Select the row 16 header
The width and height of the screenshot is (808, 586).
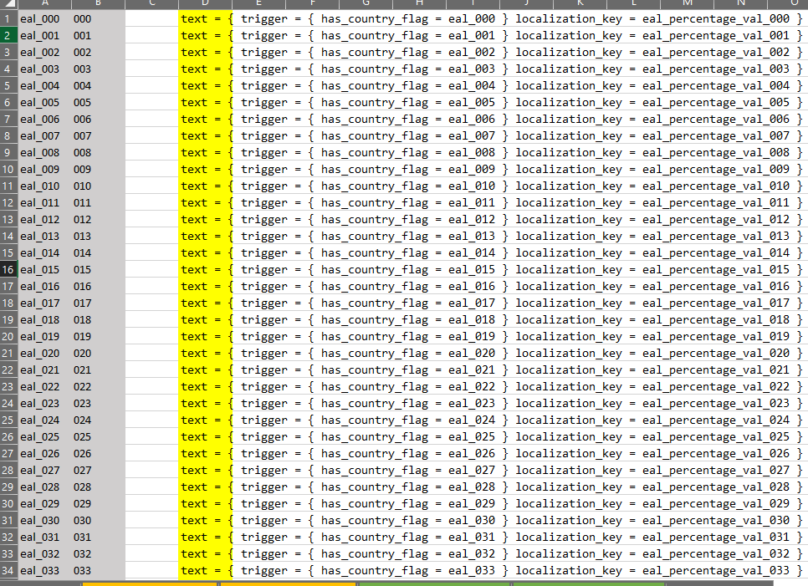pyautogui.click(x=8, y=270)
